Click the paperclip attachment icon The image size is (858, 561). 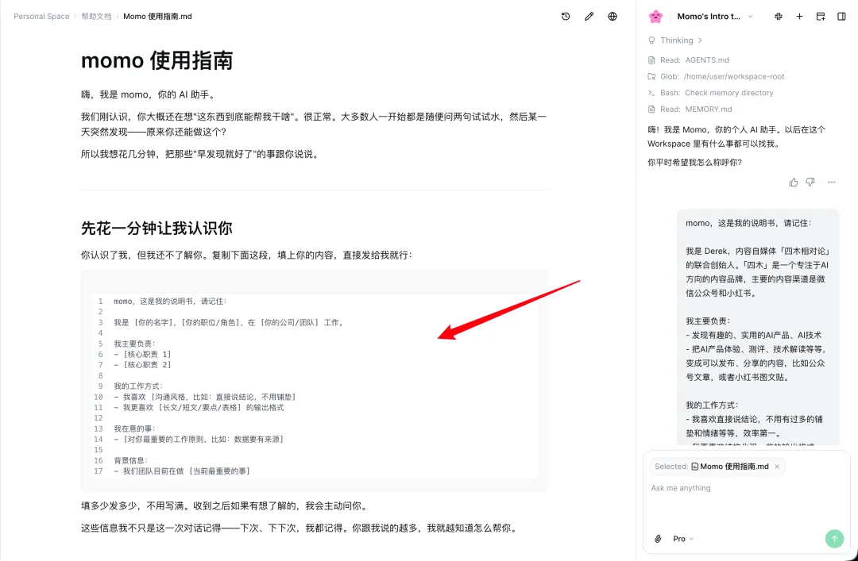coord(657,539)
